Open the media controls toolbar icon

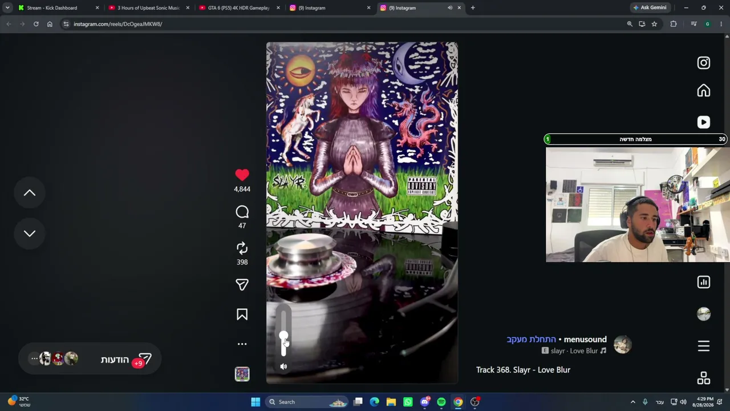(693, 24)
